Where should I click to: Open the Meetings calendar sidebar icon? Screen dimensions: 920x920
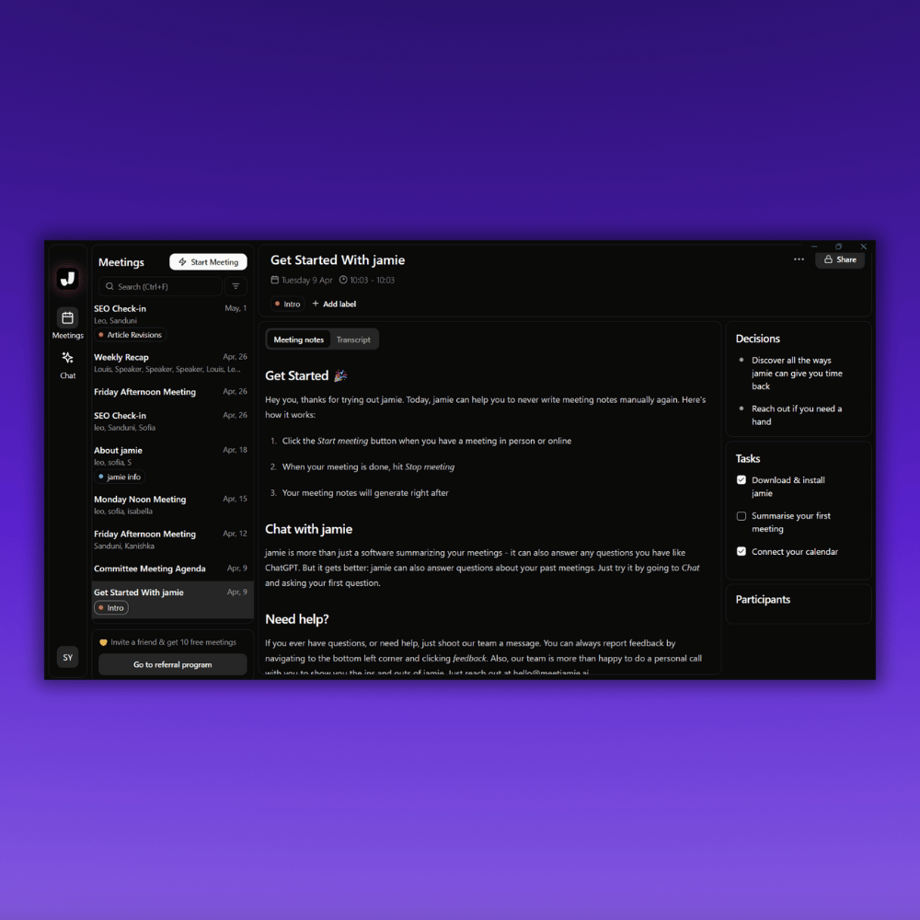tap(67, 318)
